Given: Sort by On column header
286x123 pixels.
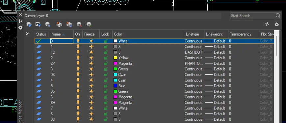Looking at the screenshot, I should [x=78, y=34].
